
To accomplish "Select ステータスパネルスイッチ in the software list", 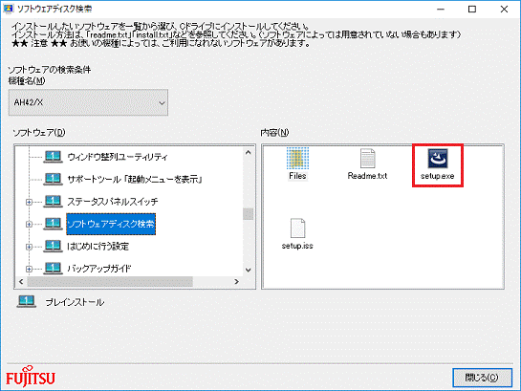I will click(113, 202).
